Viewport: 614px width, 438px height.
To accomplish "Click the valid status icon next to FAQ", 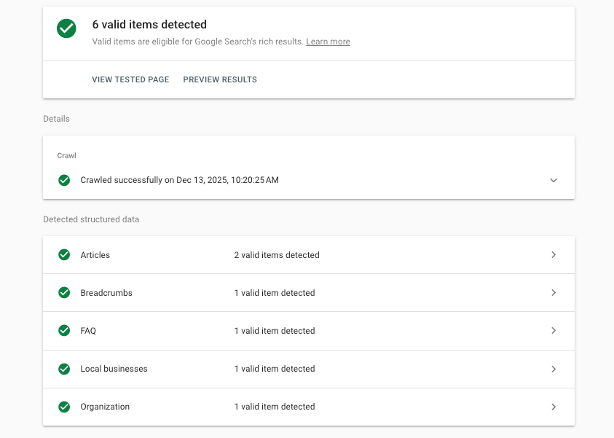I will pyautogui.click(x=64, y=330).
